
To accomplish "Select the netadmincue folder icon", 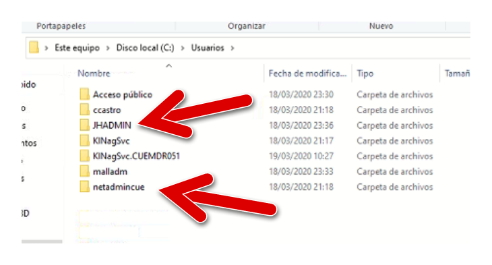I will pos(84,187).
